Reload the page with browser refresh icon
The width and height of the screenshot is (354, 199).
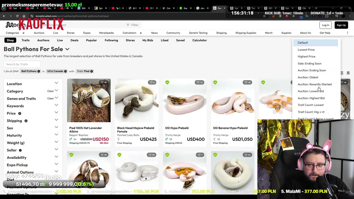click(17, 16)
